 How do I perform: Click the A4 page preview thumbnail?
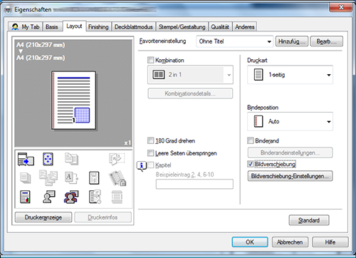pyautogui.click(x=74, y=100)
